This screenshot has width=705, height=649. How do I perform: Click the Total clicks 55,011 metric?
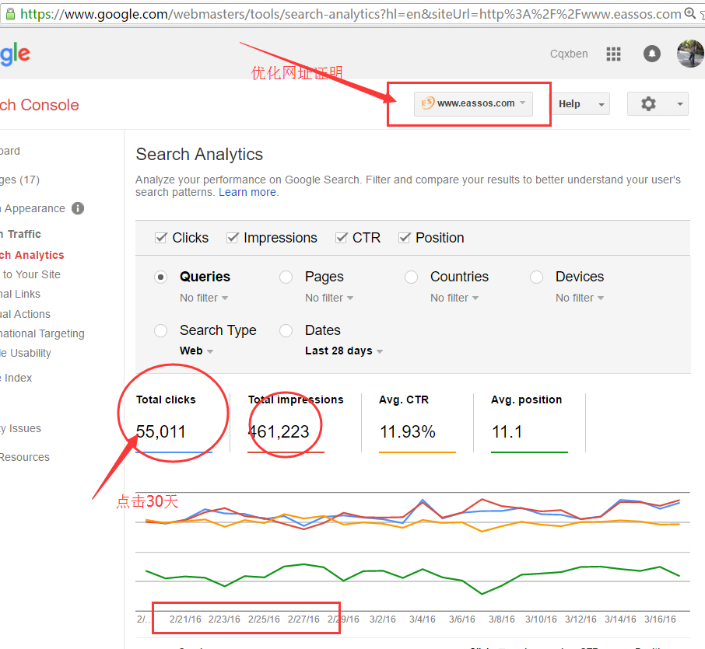174,423
